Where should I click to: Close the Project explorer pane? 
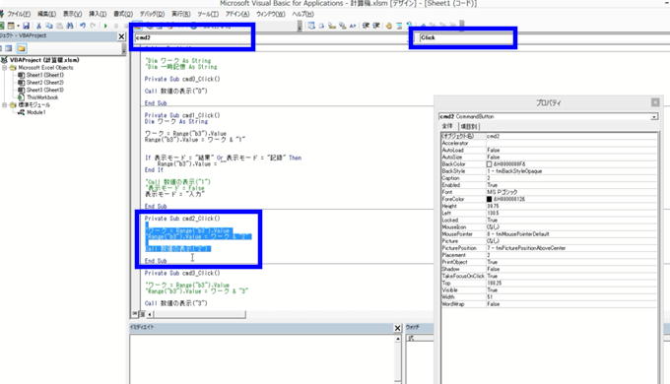(x=121, y=36)
